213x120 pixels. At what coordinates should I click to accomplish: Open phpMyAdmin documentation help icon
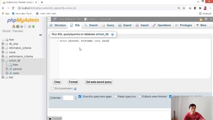click(x=22, y=26)
